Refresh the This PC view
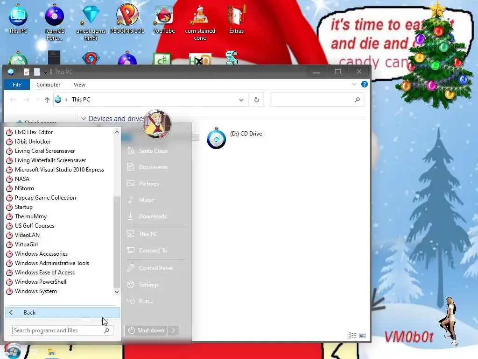 pos(257,100)
